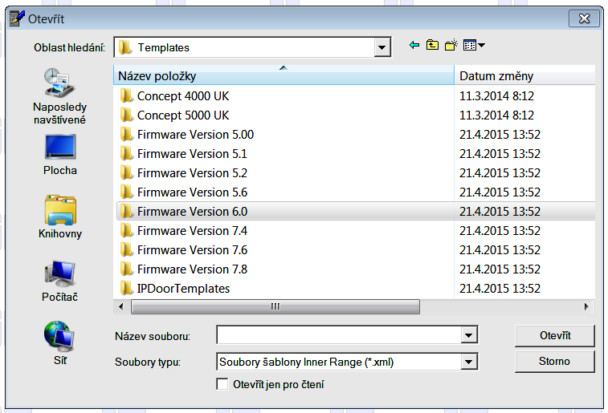
Task: Open Počítač computer shortcut
Action: click(60, 281)
